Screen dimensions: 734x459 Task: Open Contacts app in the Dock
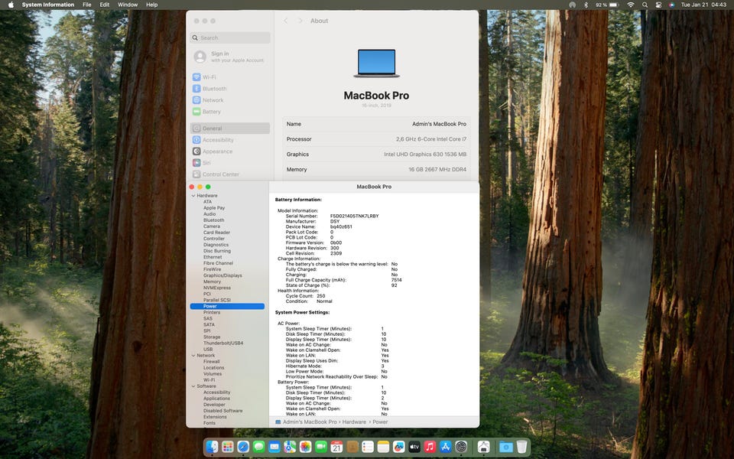(x=352, y=447)
